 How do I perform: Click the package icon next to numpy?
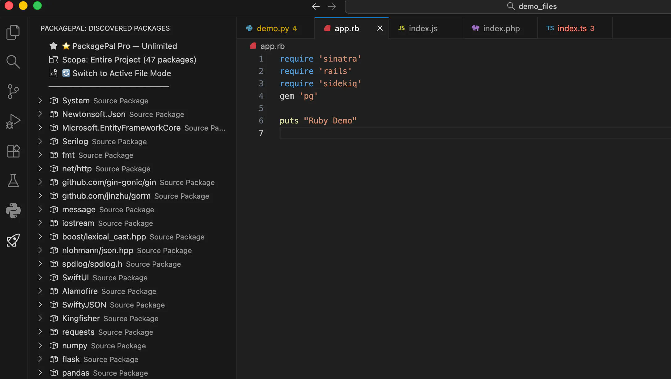tap(54, 346)
